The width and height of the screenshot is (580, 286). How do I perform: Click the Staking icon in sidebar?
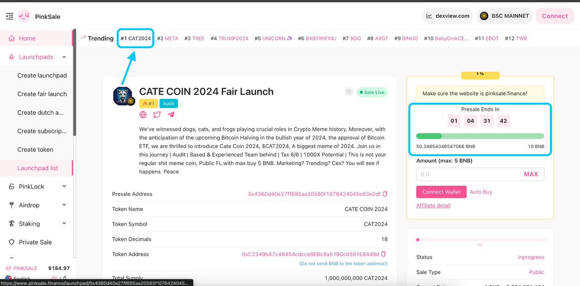tap(12, 223)
